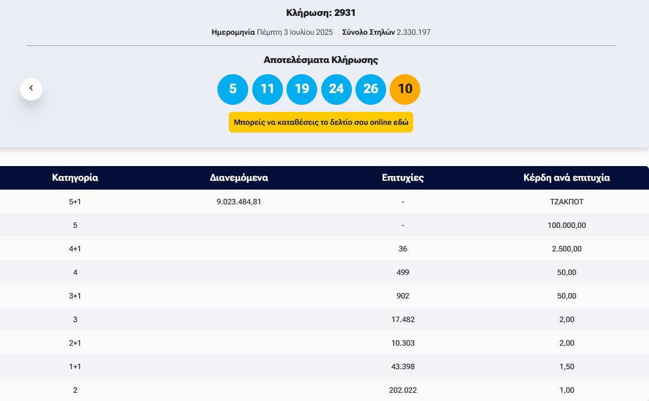Image resolution: width=649 pixels, height=401 pixels.
Task: Click the Κέρδη ανά επιτυχία header
Action: click(x=566, y=178)
